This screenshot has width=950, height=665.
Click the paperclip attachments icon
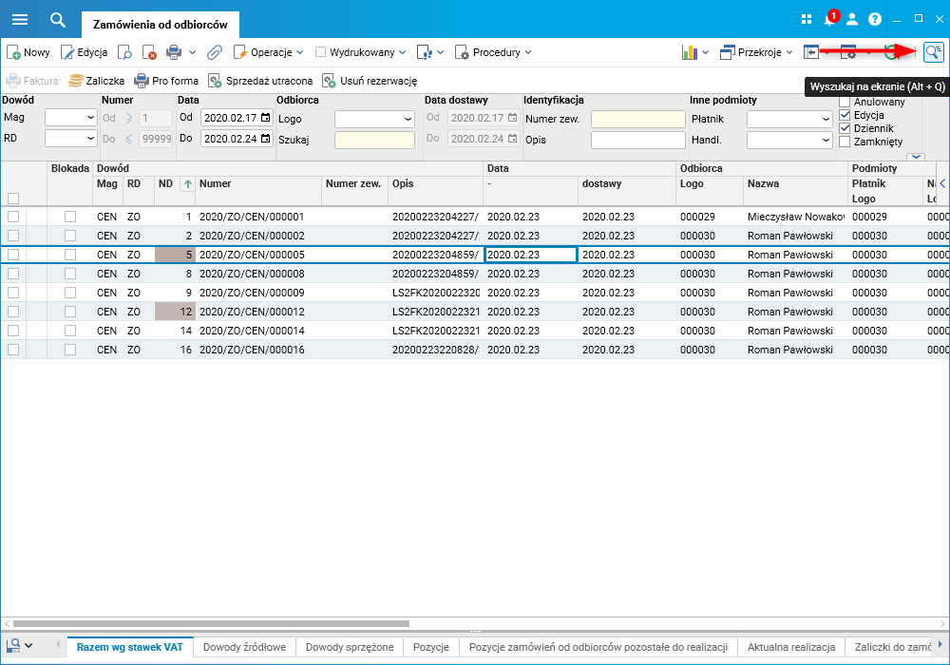tap(215, 52)
